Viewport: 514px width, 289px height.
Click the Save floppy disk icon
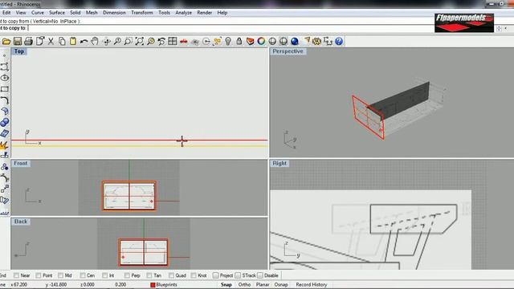pyautogui.click(x=18, y=41)
